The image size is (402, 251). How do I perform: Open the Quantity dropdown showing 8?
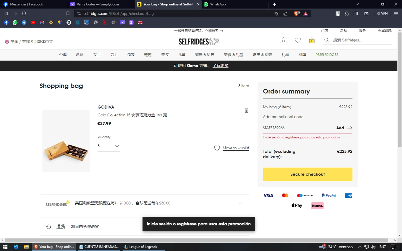109,146
